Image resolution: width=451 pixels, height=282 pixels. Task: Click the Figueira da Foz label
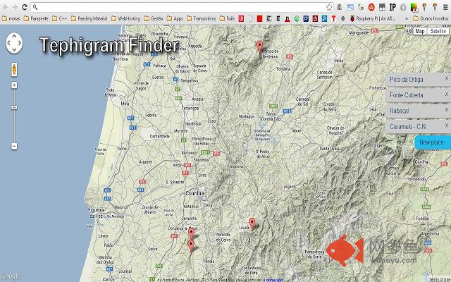[96, 213]
